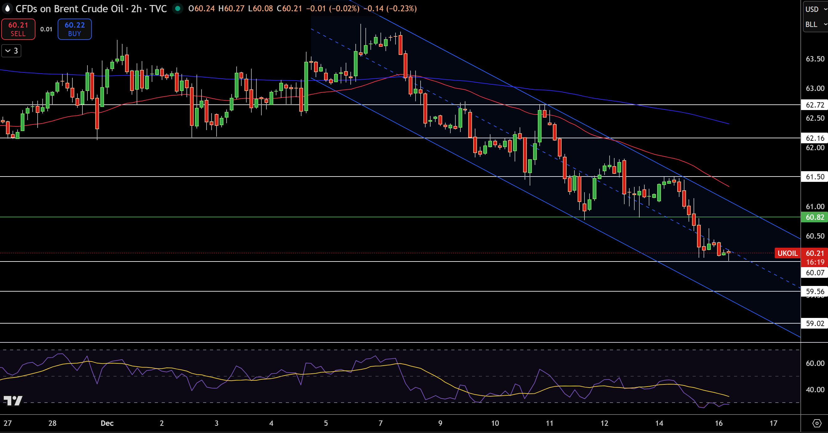The width and height of the screenshot is (828, 433).
Task: Click the 16 date on time axis
Action: tap(719, 423)
